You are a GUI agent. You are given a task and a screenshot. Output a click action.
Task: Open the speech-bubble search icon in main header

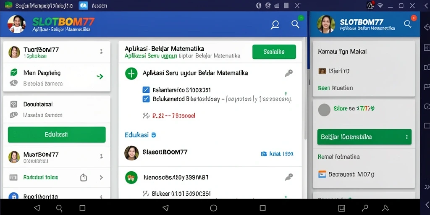pos(275,25)
